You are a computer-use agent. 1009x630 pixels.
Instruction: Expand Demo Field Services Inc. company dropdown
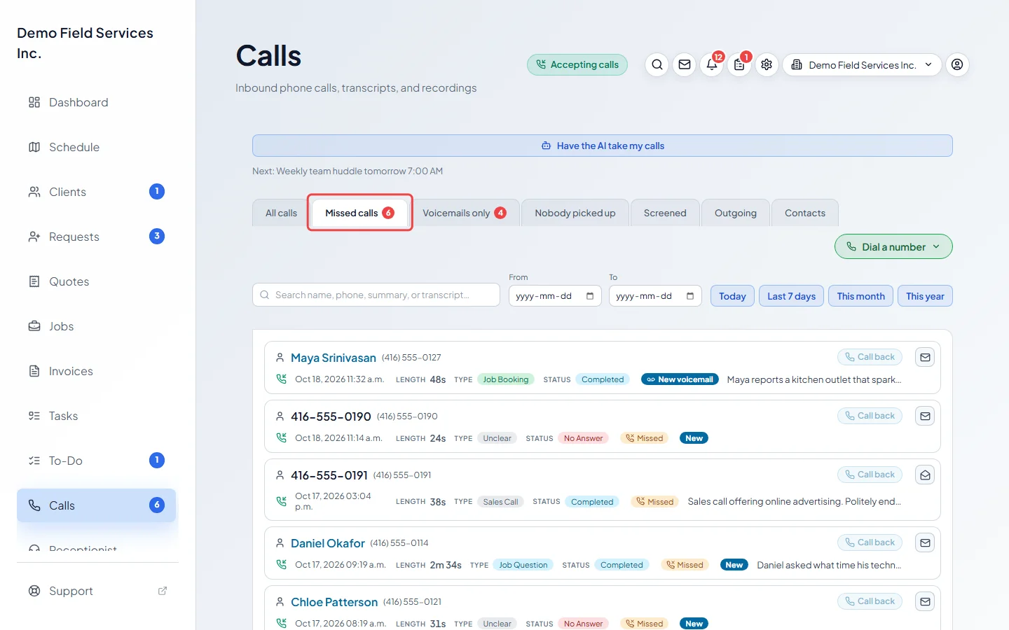862,65
